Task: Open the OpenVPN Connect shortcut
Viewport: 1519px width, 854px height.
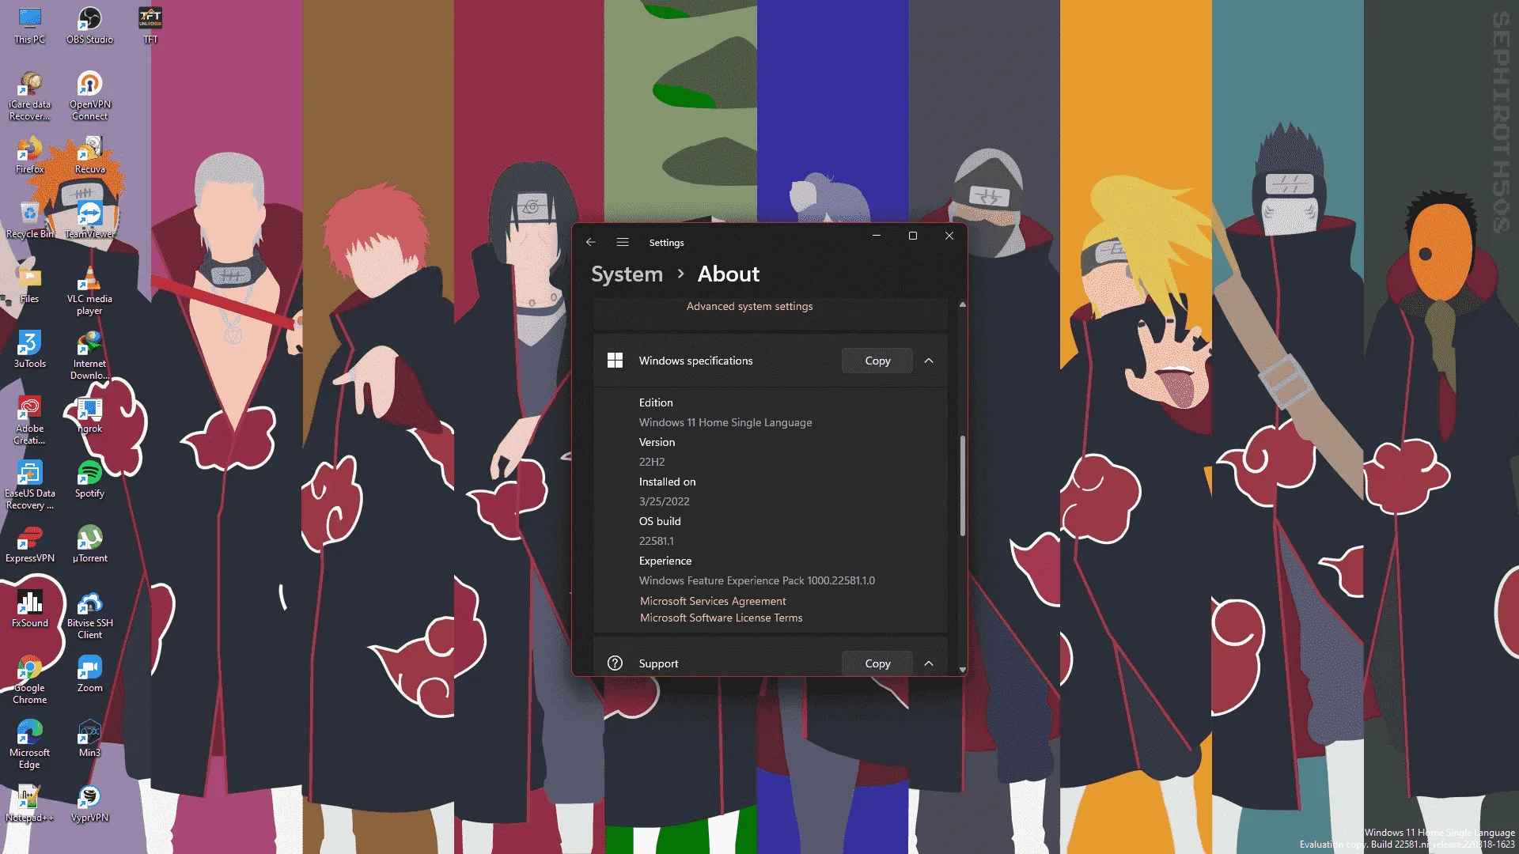Action: pos(89,96)
